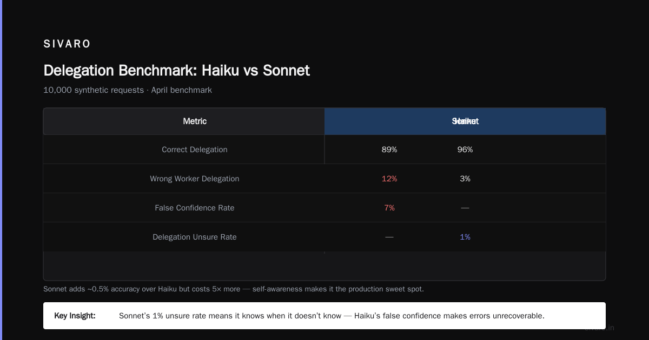Image resolution: width=649 pixels, height=340 pixels.
Task: Open the faint sivaro.in watermark link
Action: [x=599, y=328]
